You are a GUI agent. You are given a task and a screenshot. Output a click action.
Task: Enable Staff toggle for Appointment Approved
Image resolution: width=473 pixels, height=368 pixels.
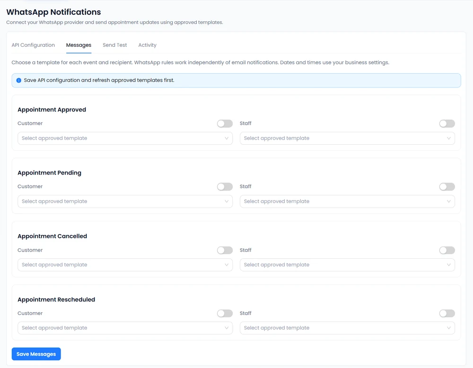pyautogui.click(x=447, y=123)
